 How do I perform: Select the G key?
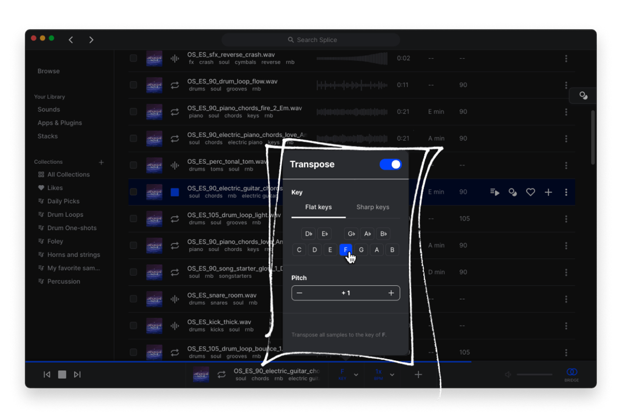pos(361,250)
